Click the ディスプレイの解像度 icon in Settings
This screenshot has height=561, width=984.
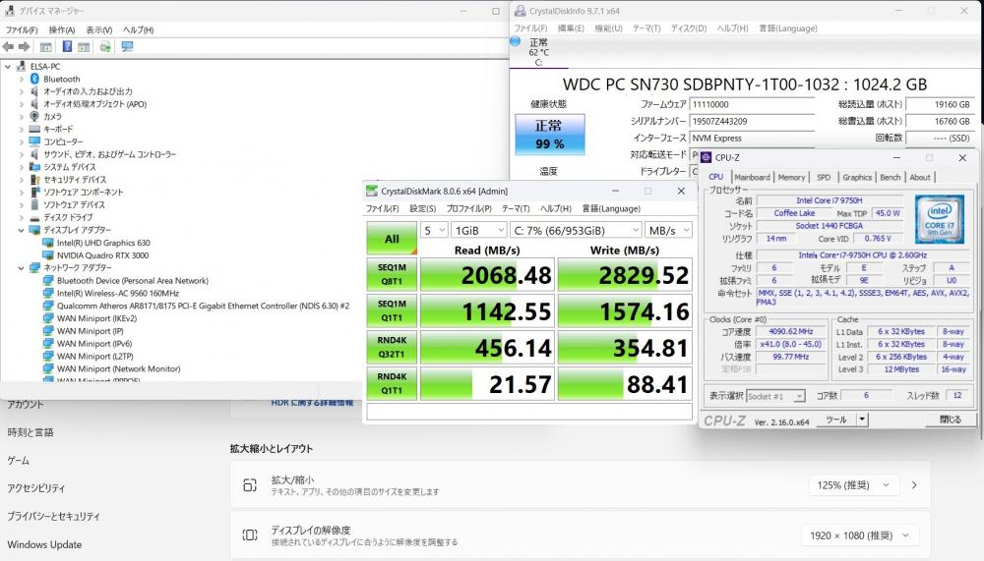[250, 535]
